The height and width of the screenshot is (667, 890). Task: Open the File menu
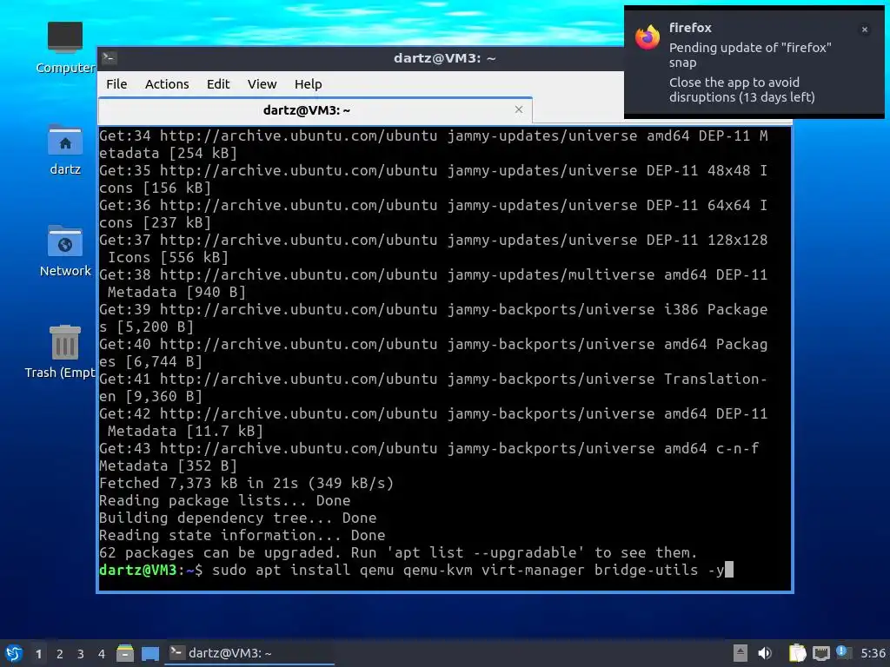click(116, 84)
